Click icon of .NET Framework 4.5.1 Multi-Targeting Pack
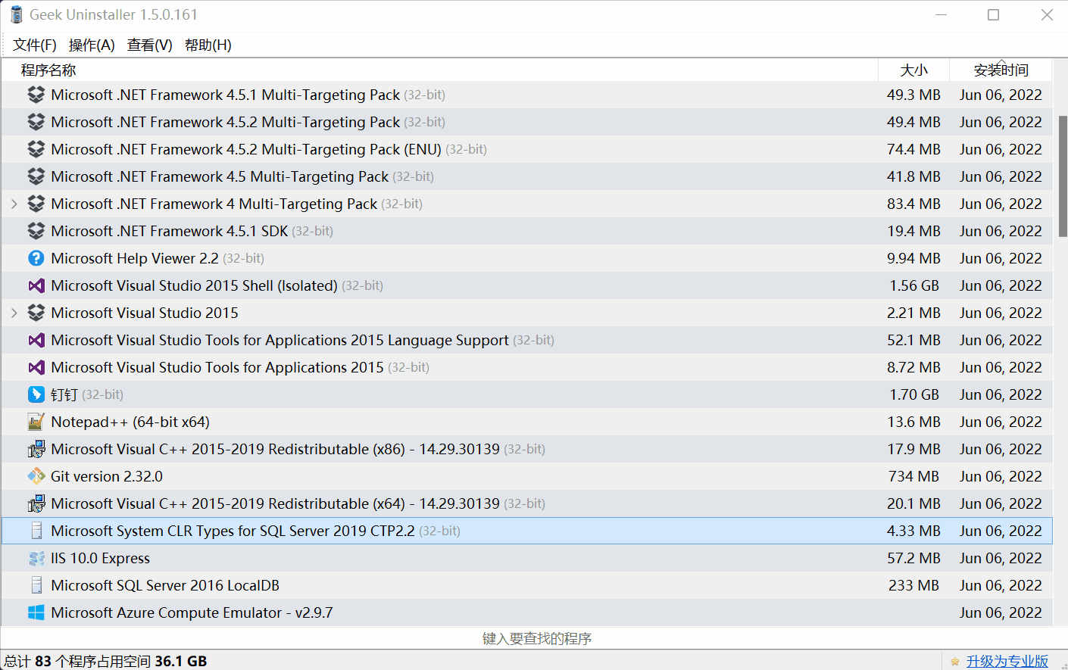1068x670 pixels. [x=36, y=95]
